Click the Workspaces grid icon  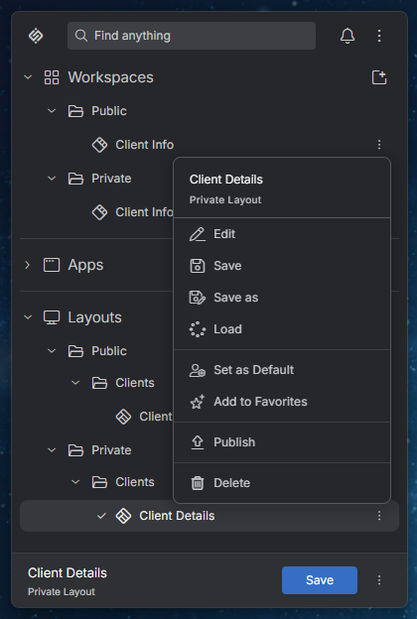[52, 77]
